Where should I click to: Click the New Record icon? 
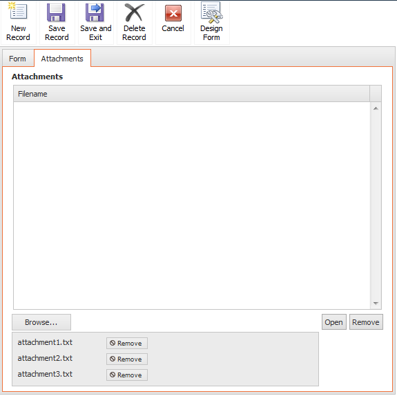[x=18, y=11]
